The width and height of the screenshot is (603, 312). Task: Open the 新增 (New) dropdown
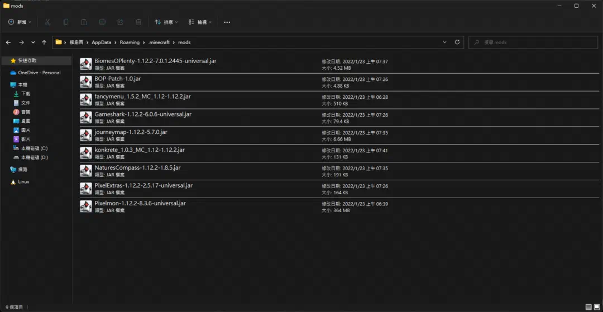coord(20,22)
